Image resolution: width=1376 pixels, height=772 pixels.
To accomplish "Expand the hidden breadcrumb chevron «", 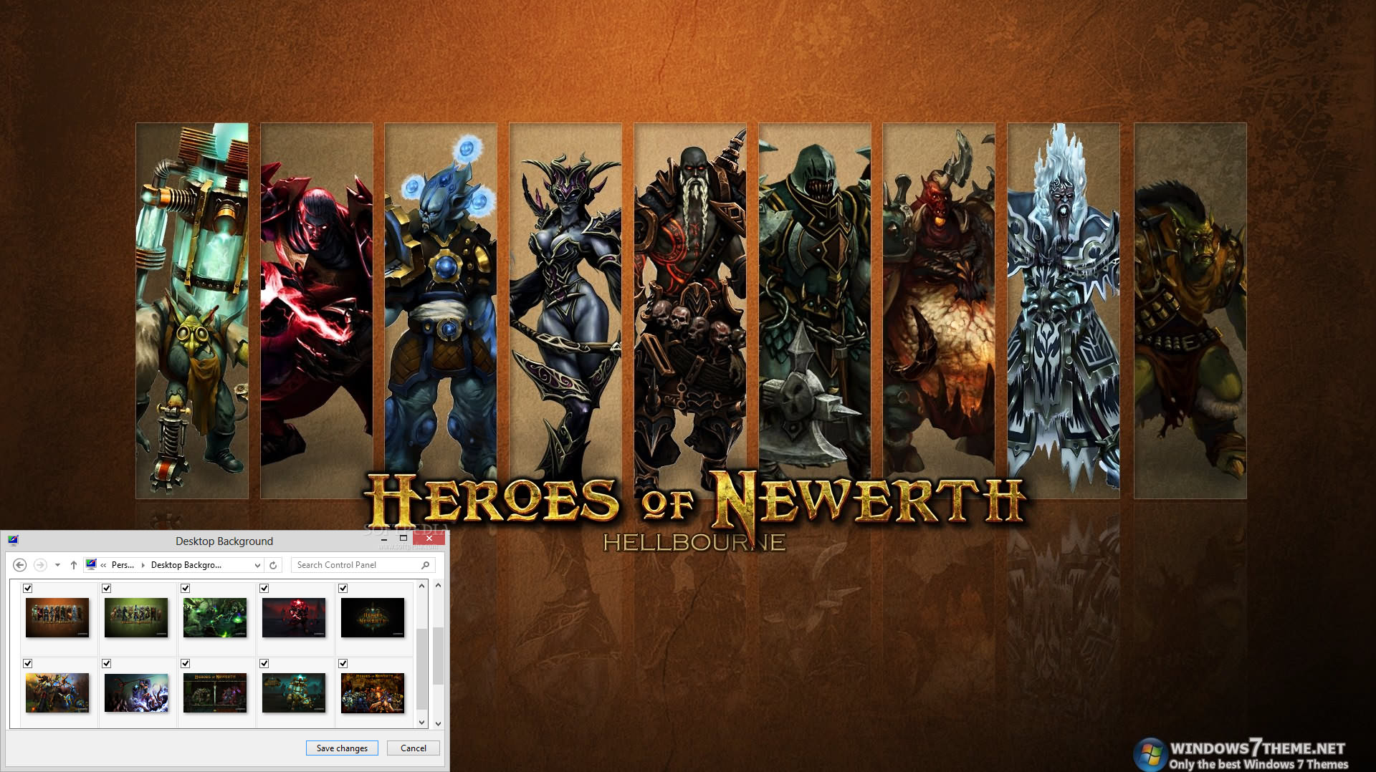I will (x=103, y=565).
